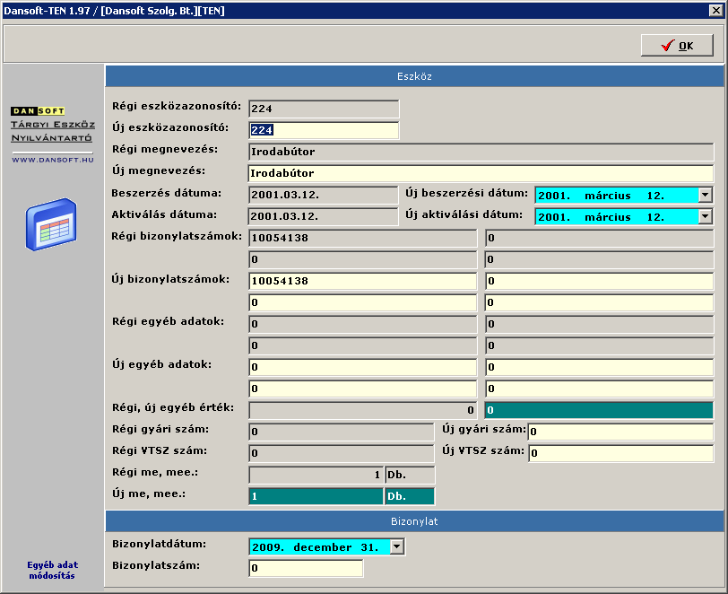Open the Új beszerzési dátum dropdown arrow
Image resolution: width=728 pixels, height=594 pixels.
pyautogui.click(x=706, y=196)
